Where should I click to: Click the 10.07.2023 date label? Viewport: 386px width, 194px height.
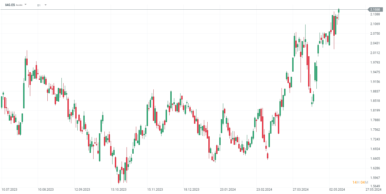(x=9, y=190)
